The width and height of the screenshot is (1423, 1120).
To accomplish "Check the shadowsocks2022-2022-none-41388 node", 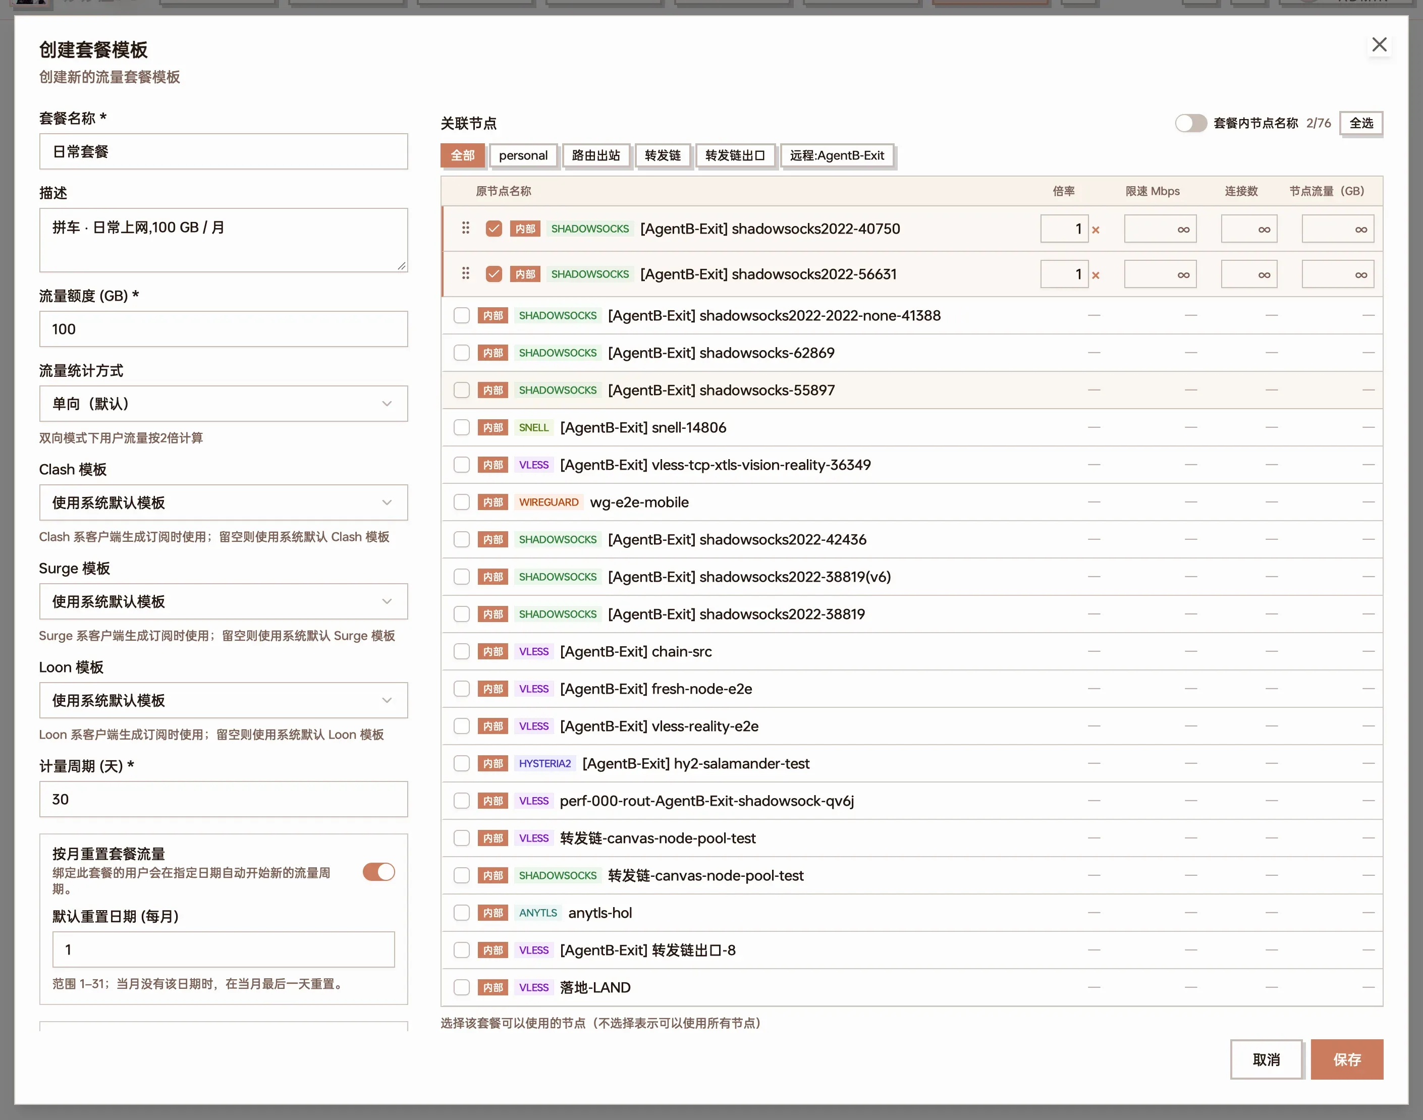I will point(462,315).
